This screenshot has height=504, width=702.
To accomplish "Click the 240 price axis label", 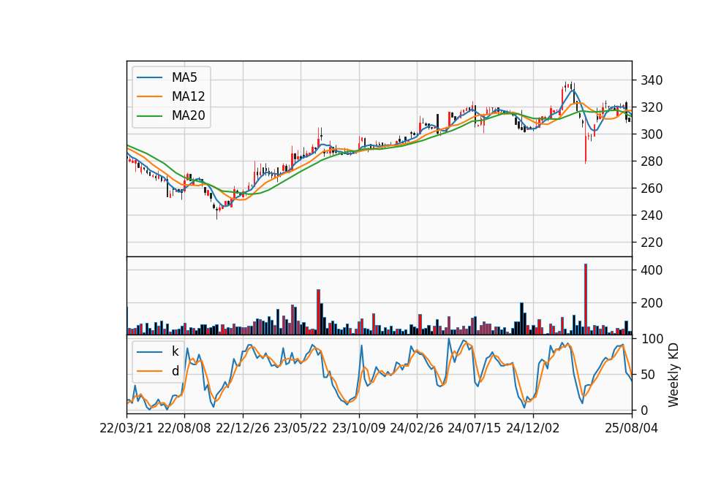I will (x=652, y=215).
